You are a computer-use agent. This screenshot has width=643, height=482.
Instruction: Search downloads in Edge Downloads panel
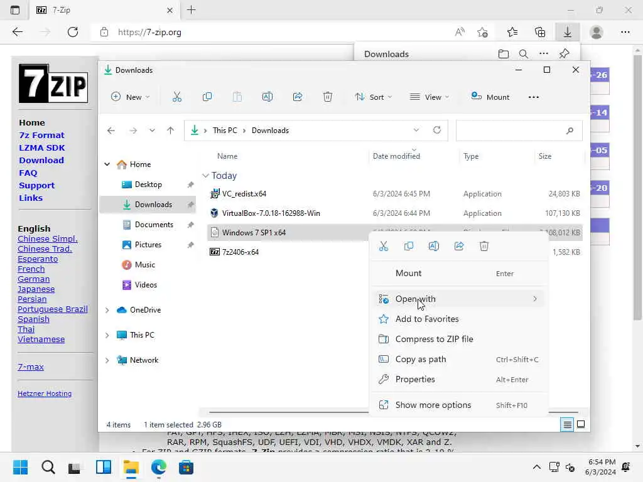523,54
